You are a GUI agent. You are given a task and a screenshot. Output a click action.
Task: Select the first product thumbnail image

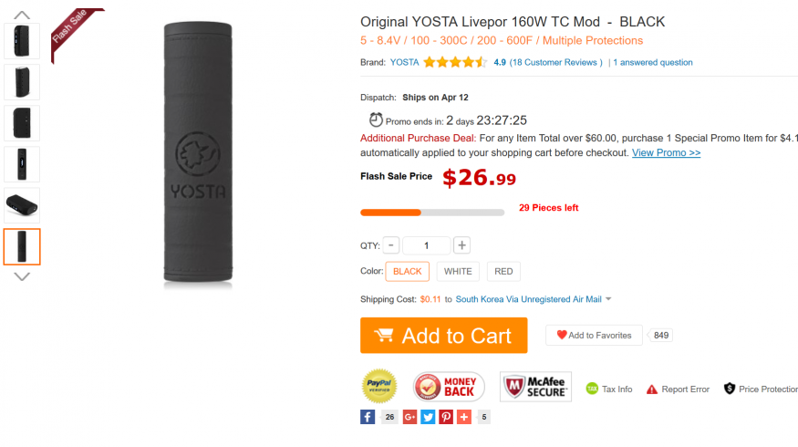tap(22, 41)
